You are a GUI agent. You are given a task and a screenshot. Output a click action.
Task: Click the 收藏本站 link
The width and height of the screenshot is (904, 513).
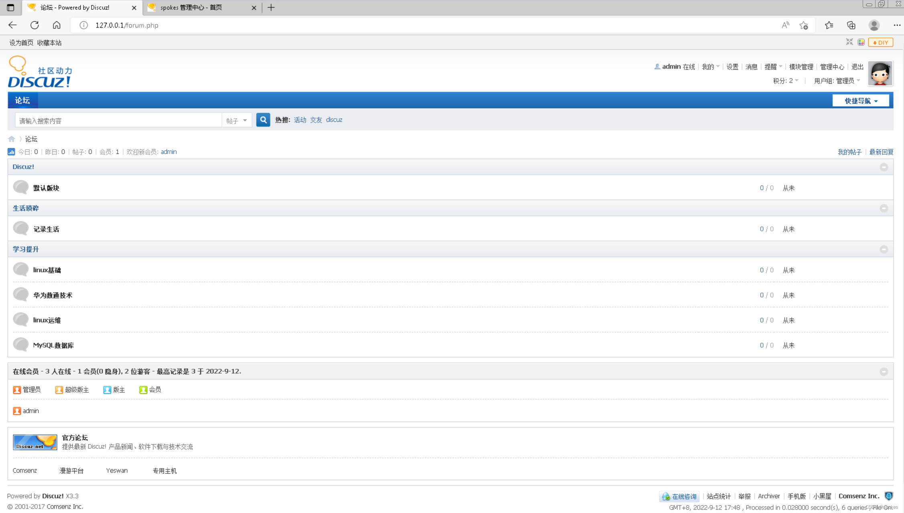[49, 42]
